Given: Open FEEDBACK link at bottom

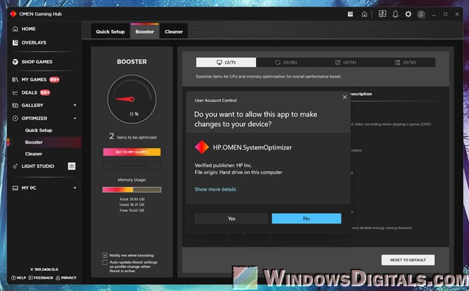Looking at the screenshot, I should click(41, 278).
